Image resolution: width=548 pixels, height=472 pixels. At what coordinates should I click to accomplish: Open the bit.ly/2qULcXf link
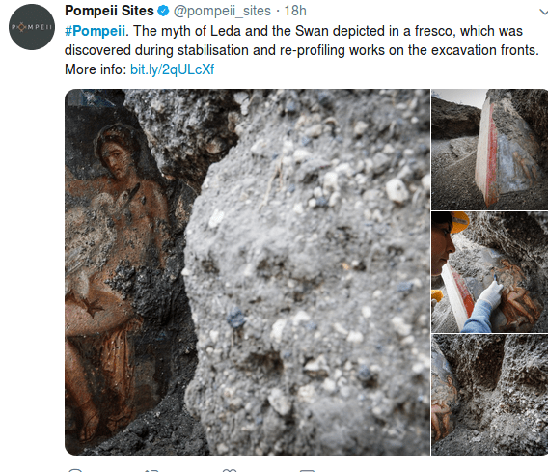(x=172, y=69)
